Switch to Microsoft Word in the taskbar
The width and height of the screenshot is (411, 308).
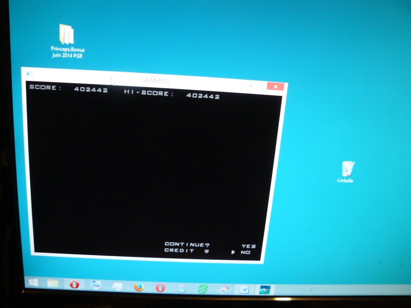[244, 289]
